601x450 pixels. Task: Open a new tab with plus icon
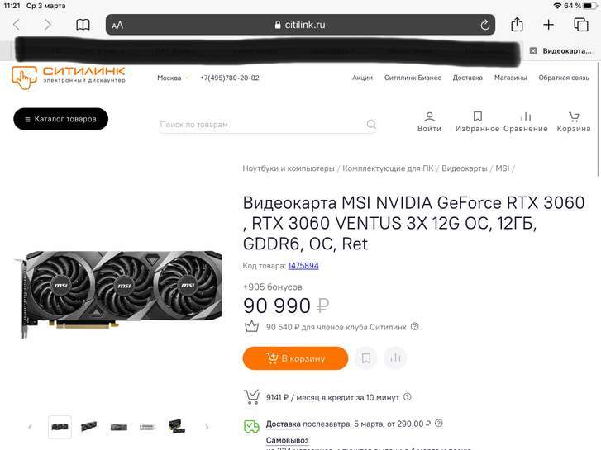(548, 25)
